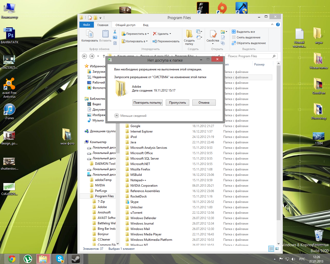Click the Copy icon in the ribbon
This screenshot has height=264, width=330.
point(89,34)
